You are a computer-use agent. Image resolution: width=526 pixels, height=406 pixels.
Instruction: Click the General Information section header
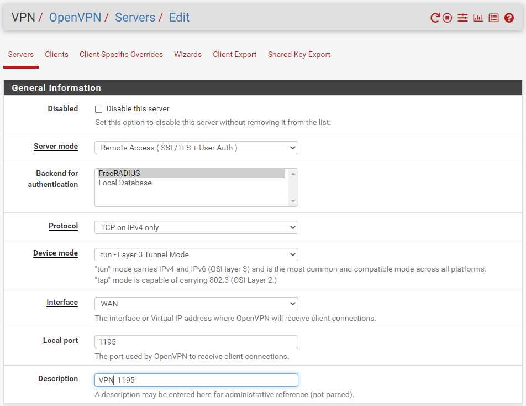coord(263,87)
